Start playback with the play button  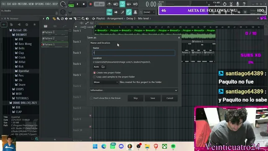click(x=77, y=4)
